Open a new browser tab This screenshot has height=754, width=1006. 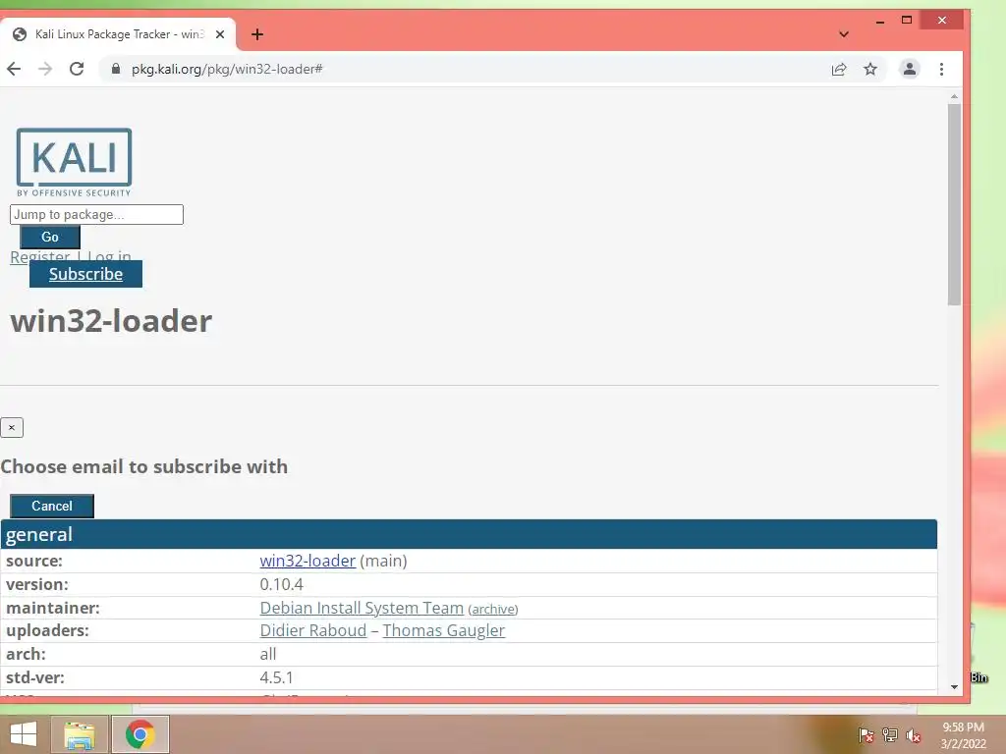(x=257, y=34)
